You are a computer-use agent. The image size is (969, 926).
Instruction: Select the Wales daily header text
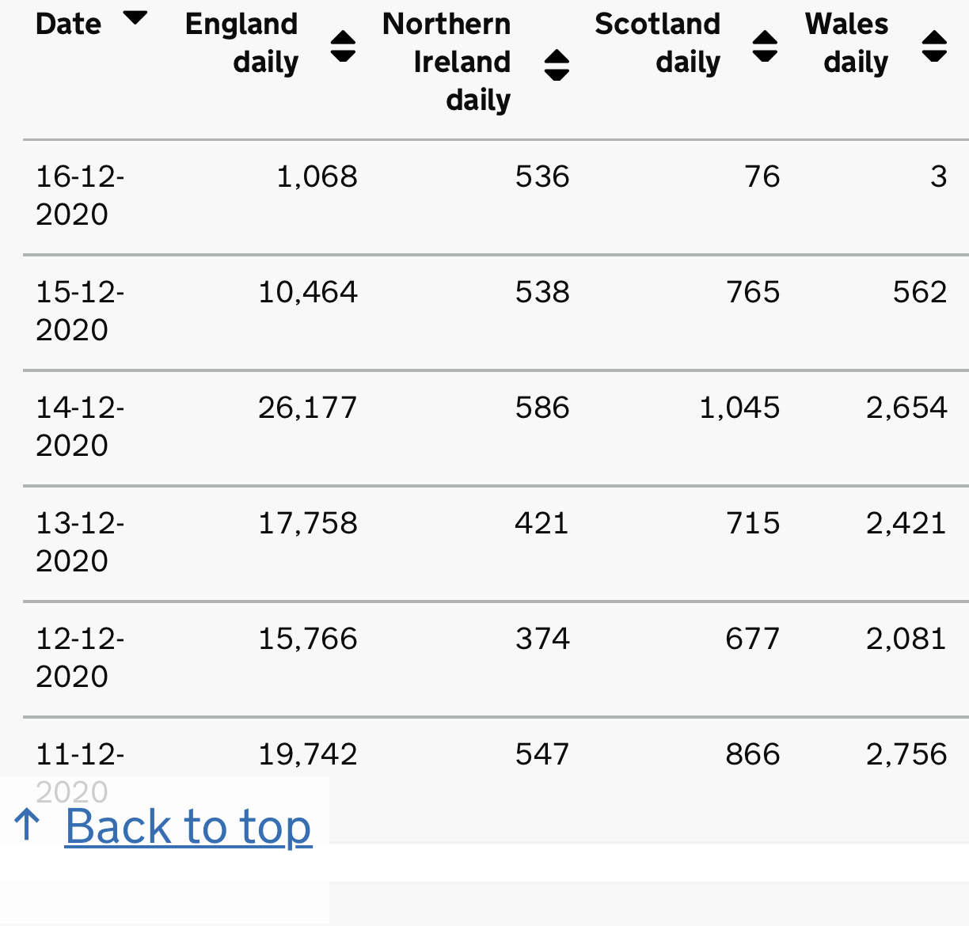pyautogui.click(x=846, y=43)
